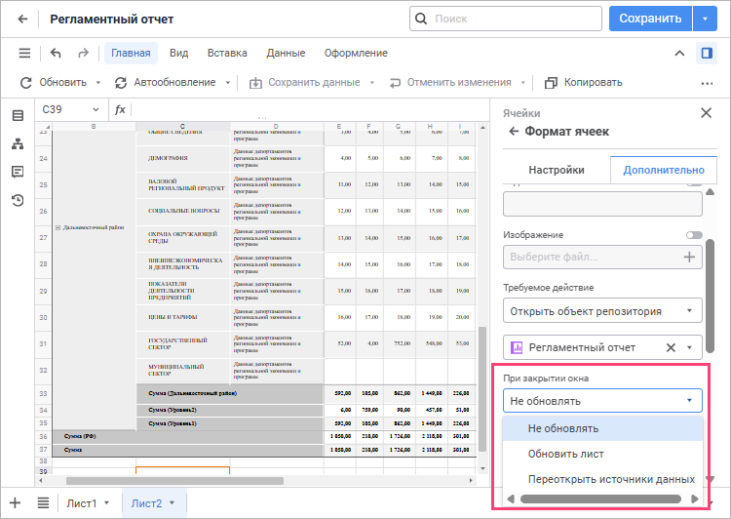Open the hamburger main menu

[x=24, y=54]
